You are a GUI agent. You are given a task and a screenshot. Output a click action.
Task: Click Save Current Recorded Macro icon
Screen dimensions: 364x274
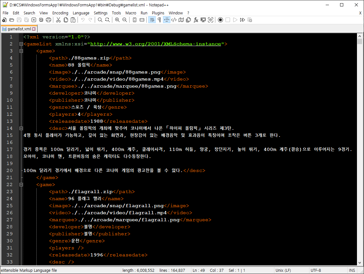coord(250,20)
